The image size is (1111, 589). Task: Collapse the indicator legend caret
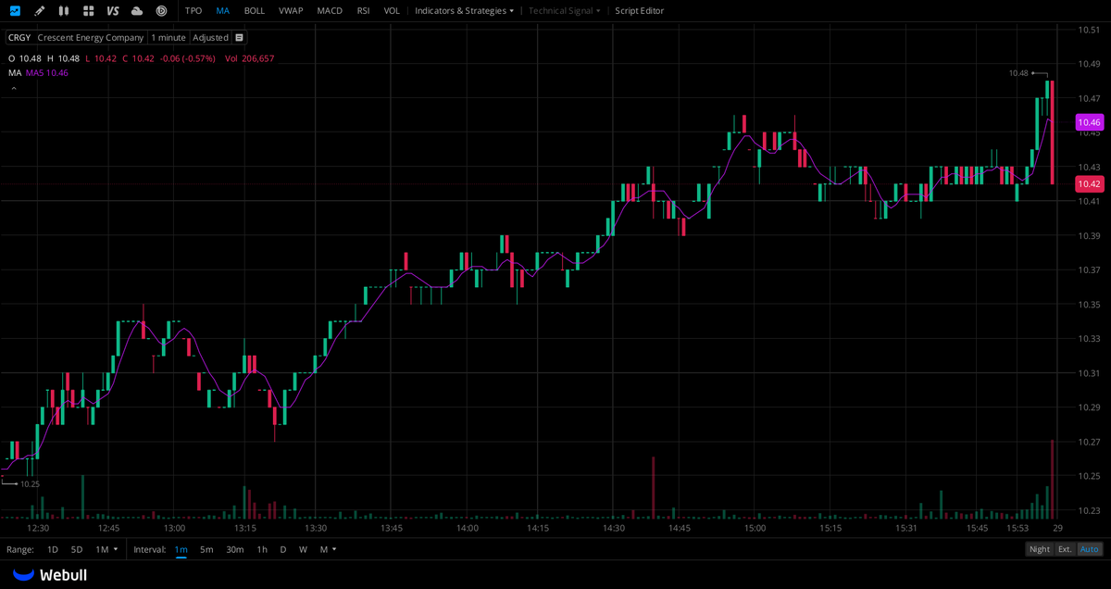point(14,88)
